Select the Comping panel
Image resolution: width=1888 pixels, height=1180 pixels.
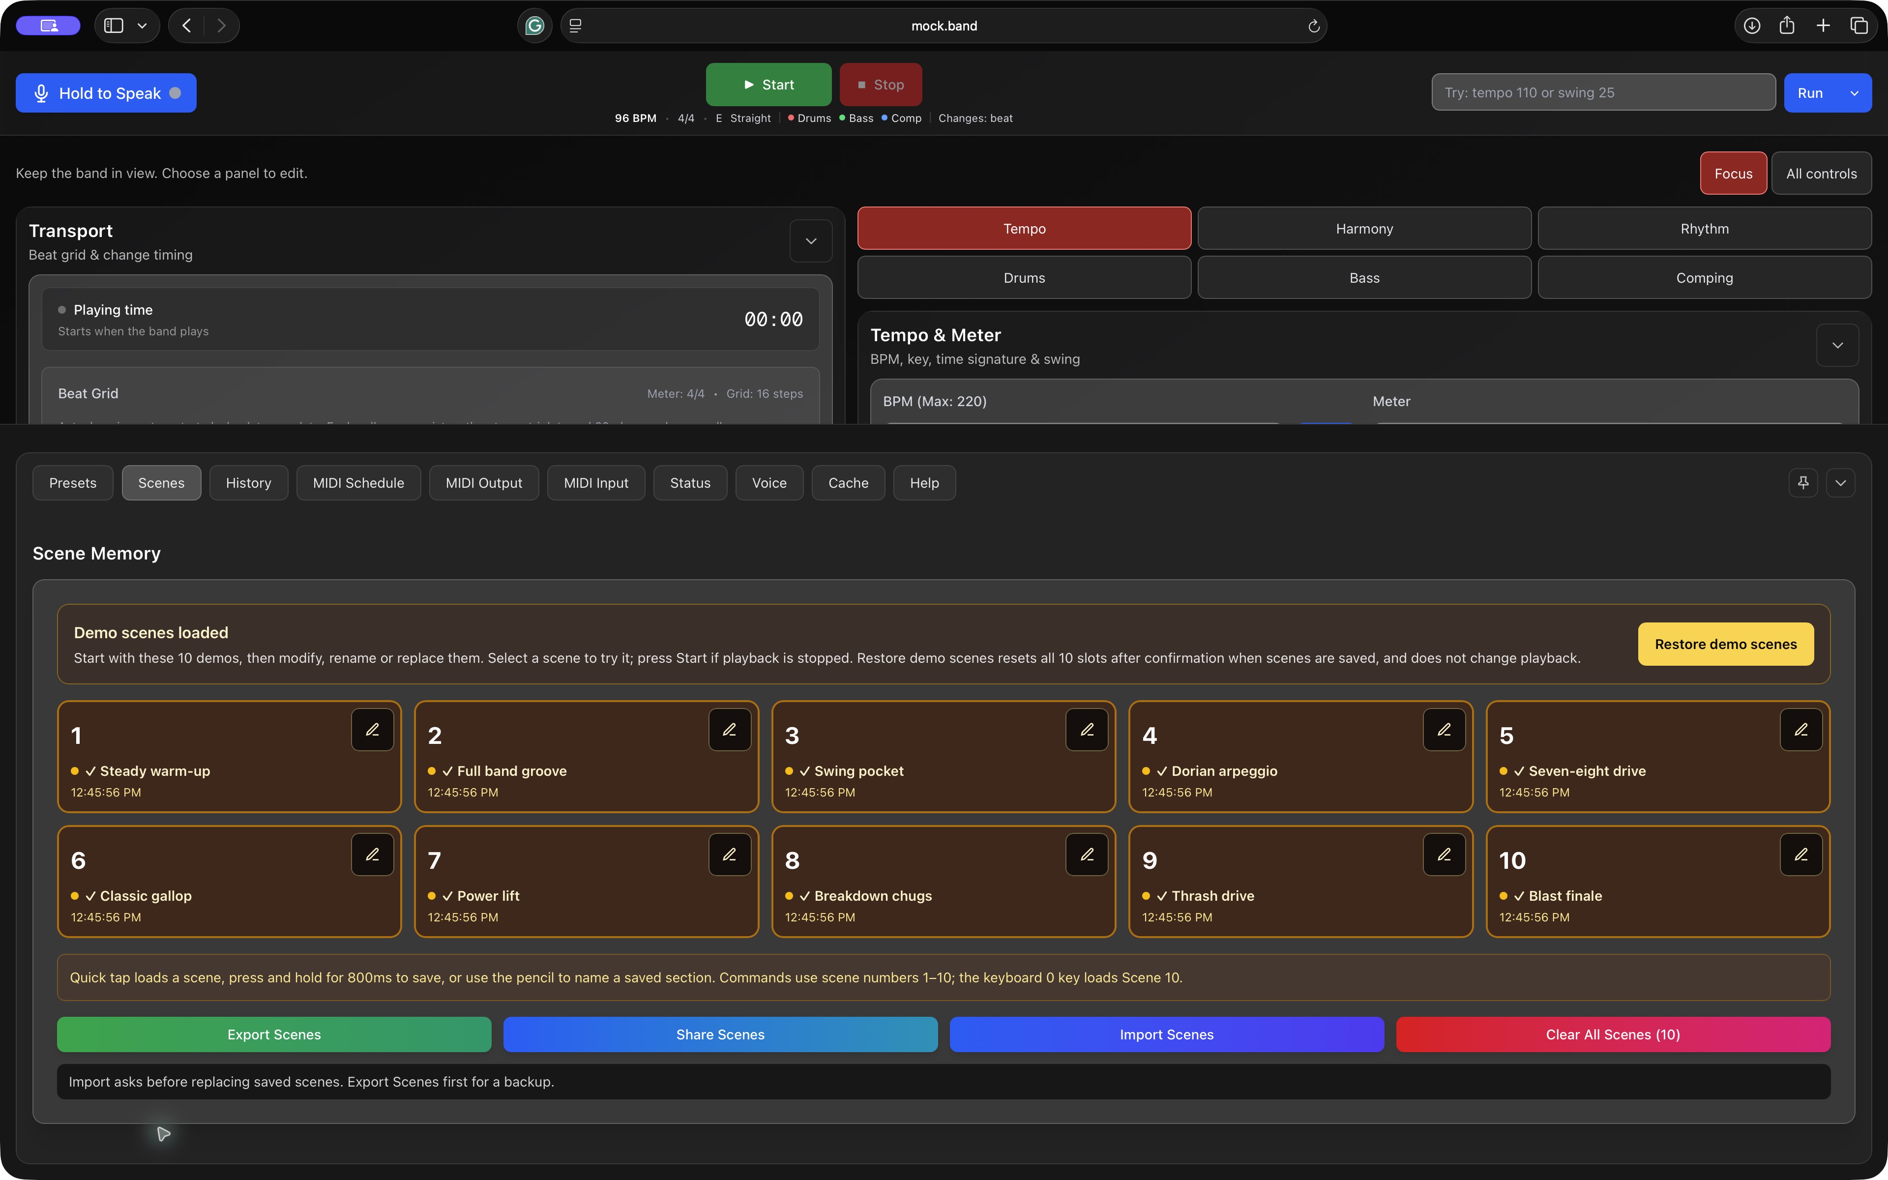coord(1705,278)
